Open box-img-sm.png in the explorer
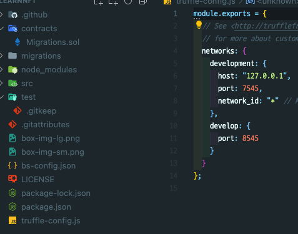This screenshot has height=234, width=298. 52,152
